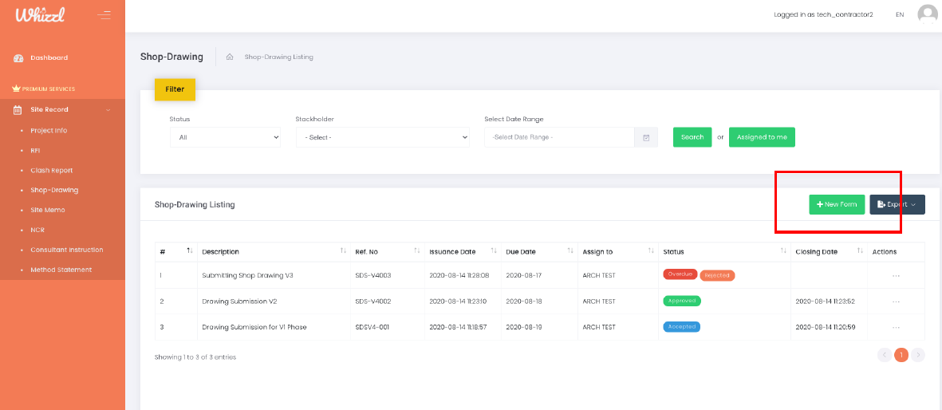
Task: Open the Status filter dropdown
Action: point(225,137)
